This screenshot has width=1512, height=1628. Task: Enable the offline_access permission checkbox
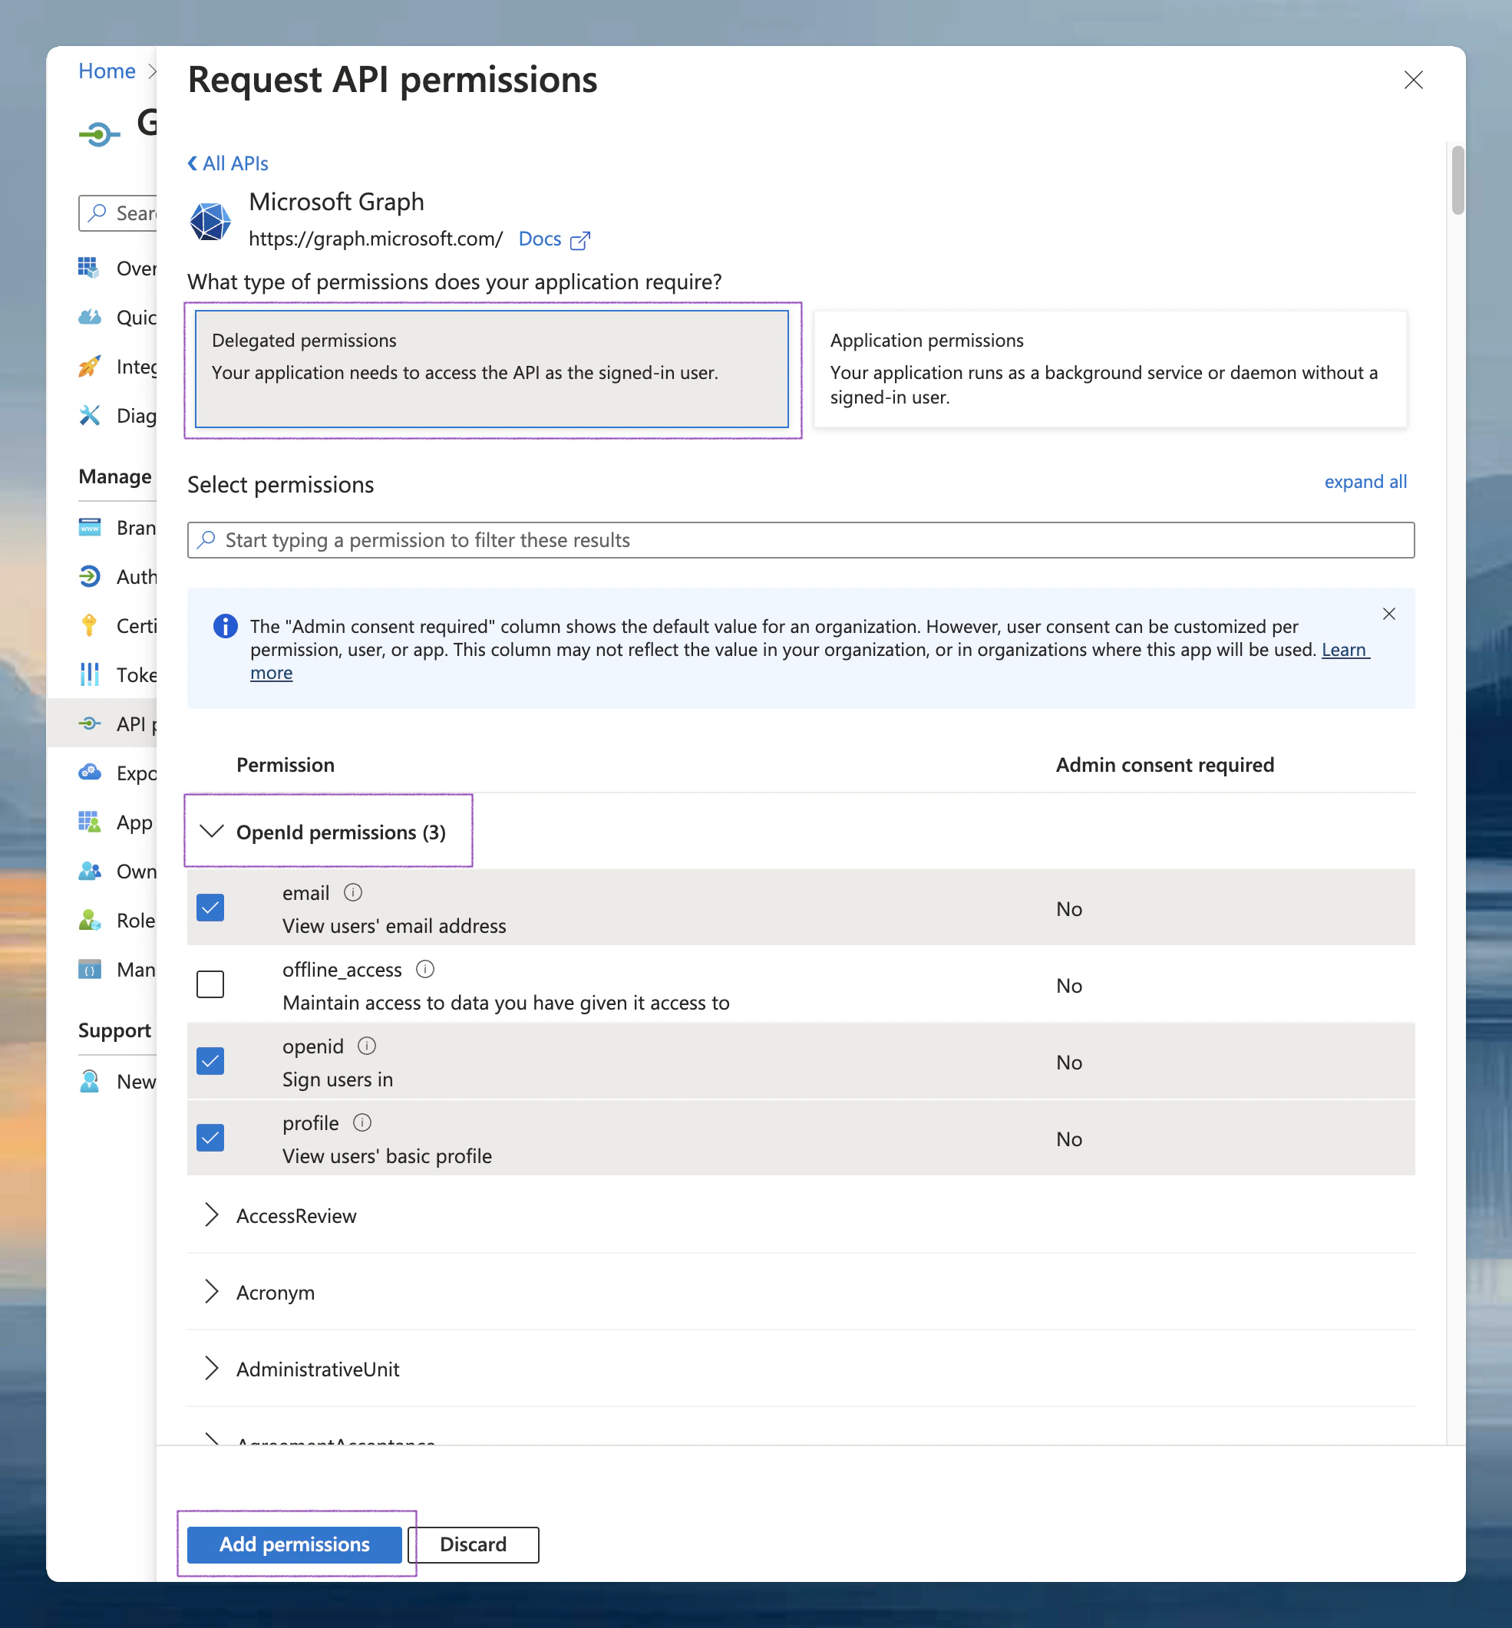[210, 984]
